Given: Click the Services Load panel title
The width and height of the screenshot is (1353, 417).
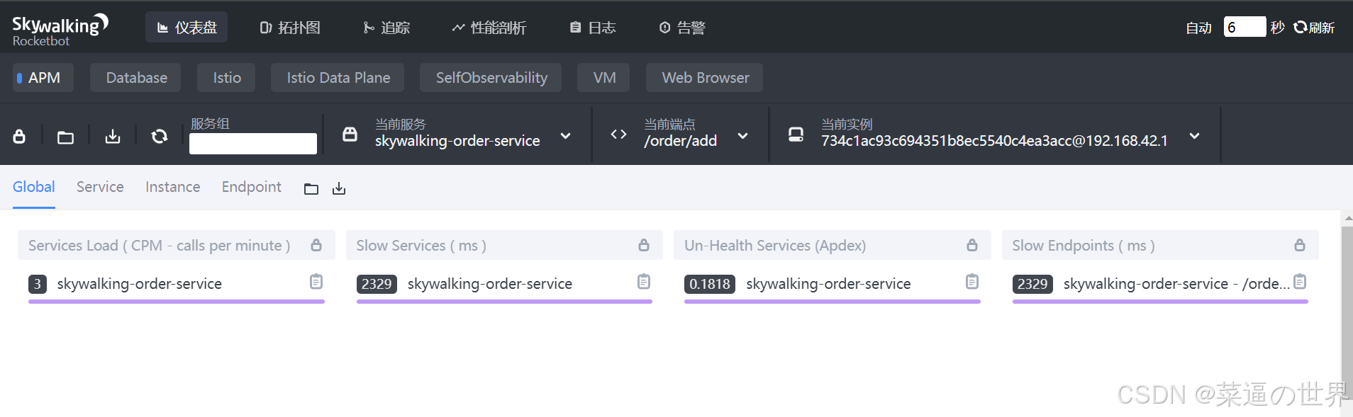Looking at the screenshot, I should pos(159,246).
